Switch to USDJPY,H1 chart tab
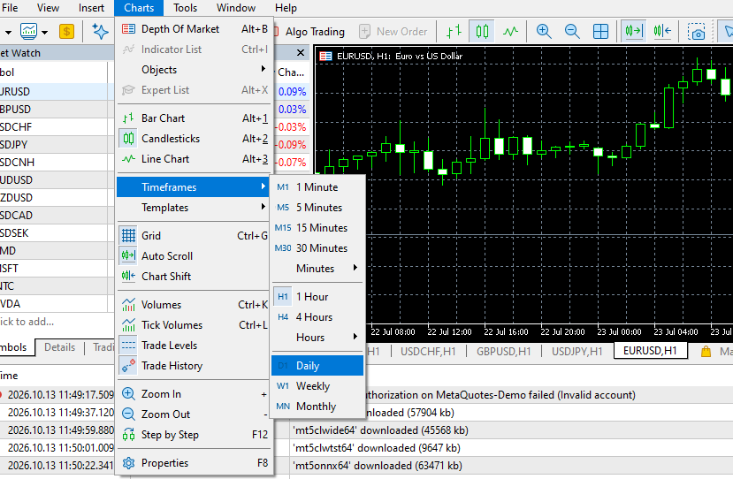733x479 pixels. [576, 352]
